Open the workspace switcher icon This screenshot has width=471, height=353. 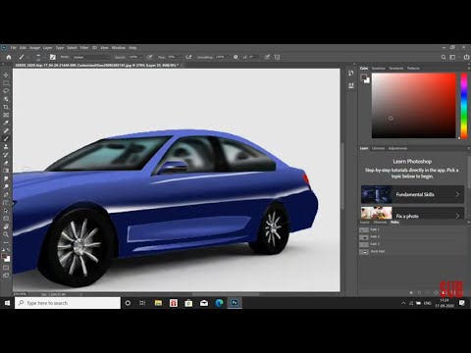pyautogui.click(x=452, y=57)
